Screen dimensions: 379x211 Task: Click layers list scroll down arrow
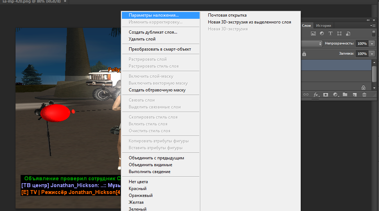point(374,88)
